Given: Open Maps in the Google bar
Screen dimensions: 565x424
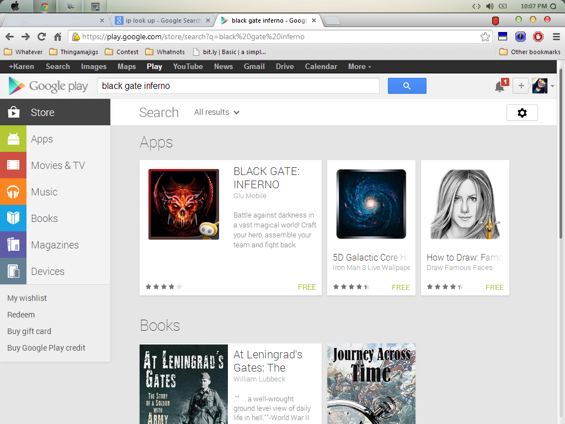Looking at the screenshot, I should [126, 66].
